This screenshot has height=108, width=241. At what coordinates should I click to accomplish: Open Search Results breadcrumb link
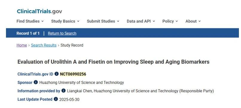[x=44, y=45]
